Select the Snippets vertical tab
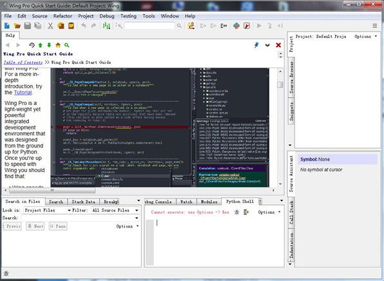 291,111
